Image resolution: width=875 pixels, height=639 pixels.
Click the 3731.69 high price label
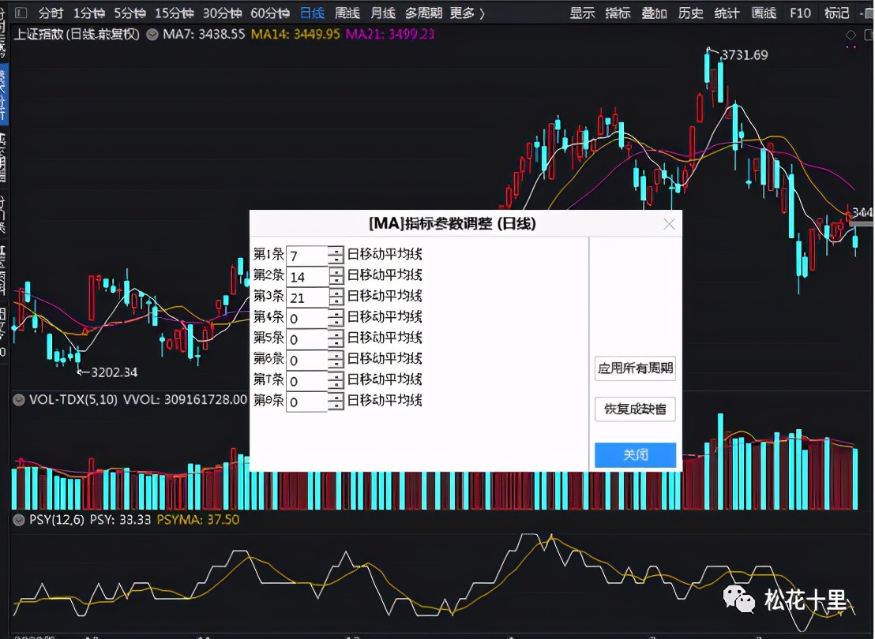click(x=745, y=55)
